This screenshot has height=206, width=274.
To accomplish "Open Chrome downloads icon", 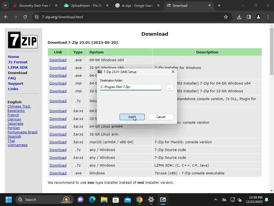I will coord(239,17).
